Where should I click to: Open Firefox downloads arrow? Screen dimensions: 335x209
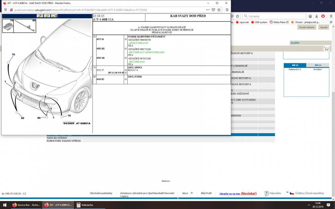317,16
